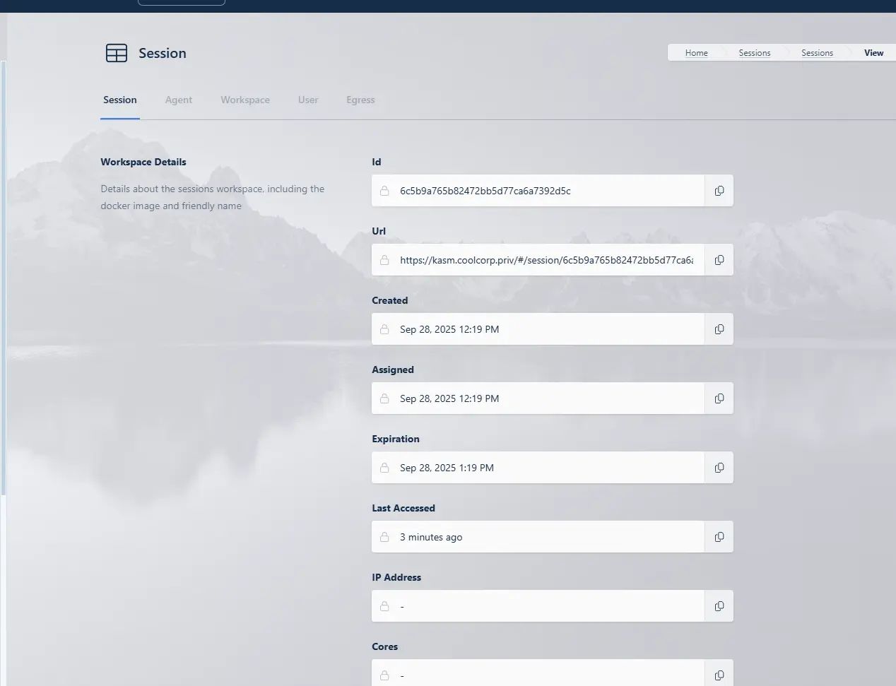Navigate to Home in breadcrumb
This screenshot has width=896, height=686.
696,53
